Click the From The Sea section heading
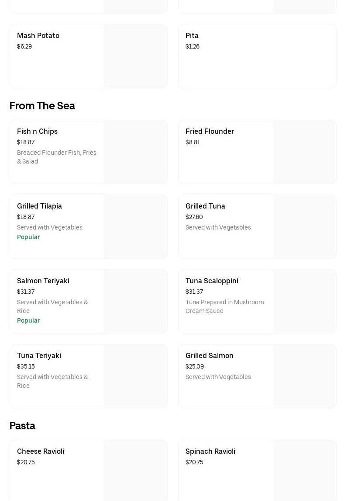Screen dimensions: 351x501 pos(42,106)
